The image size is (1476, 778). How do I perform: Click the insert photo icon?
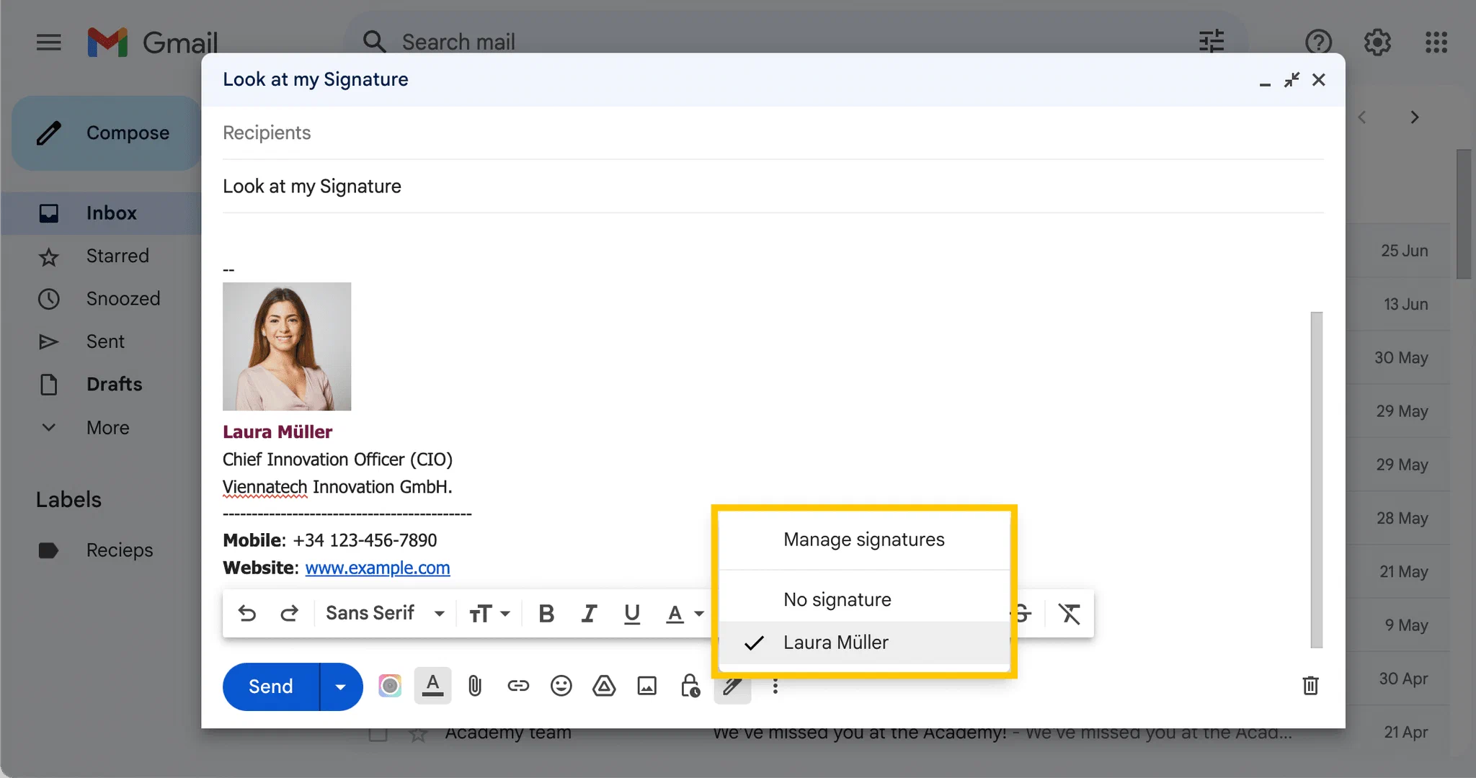coord(647,686)
